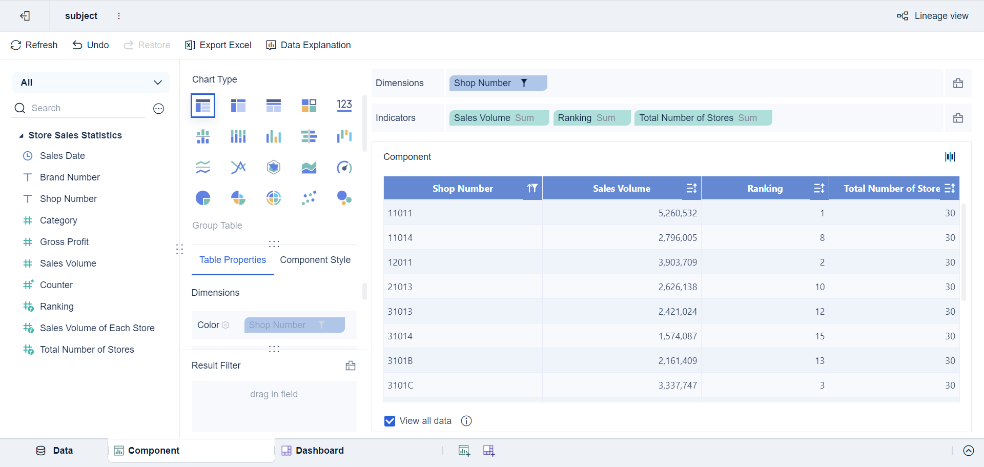Viewport: 984px width, 467px height.
Task: Collapse the bottom bar using the chevron
Action: pos(970,451)
